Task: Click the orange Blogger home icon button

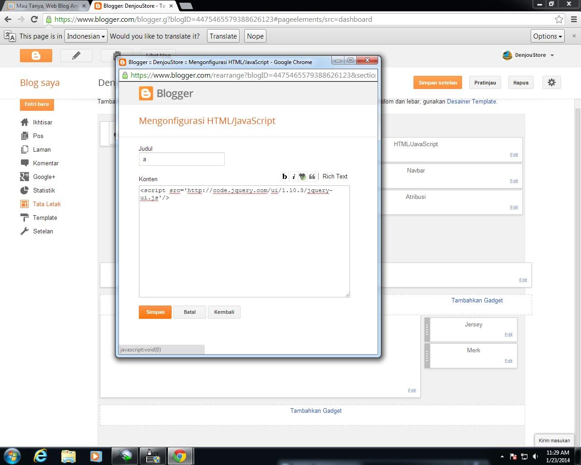Action: [x=36, y=55]
